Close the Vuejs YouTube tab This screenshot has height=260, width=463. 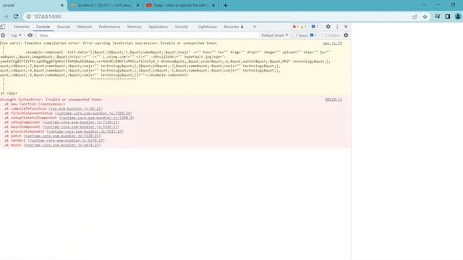[x=213, y=5]
